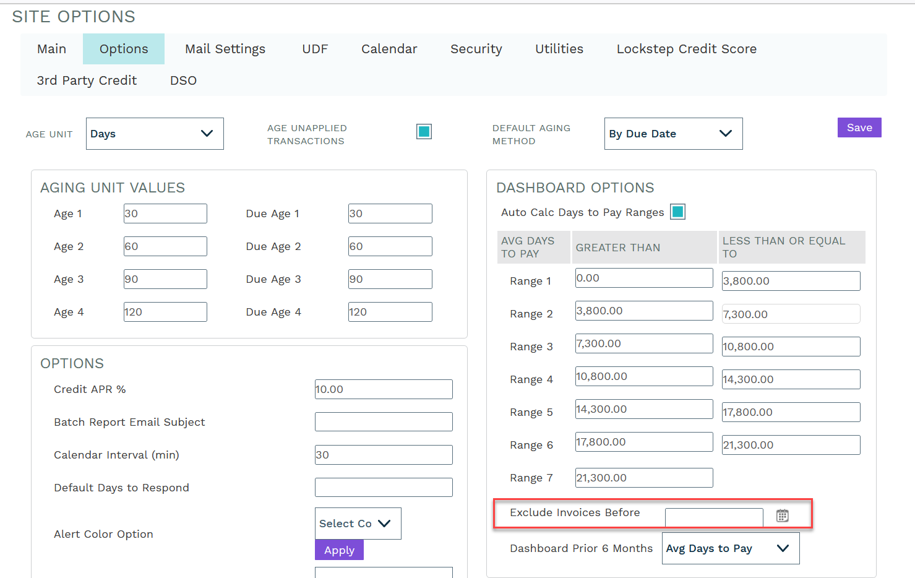Click the Credit APR % field
915x578 pixels.
pos(384,389)
